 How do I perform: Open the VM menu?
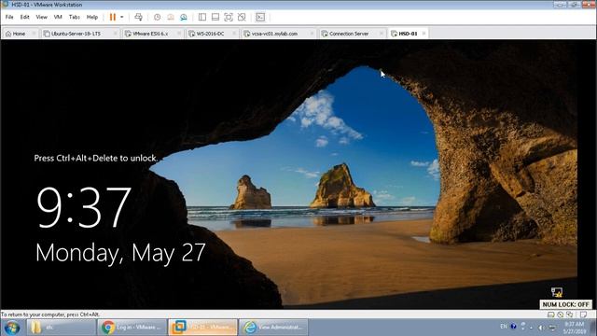(58, 17)
